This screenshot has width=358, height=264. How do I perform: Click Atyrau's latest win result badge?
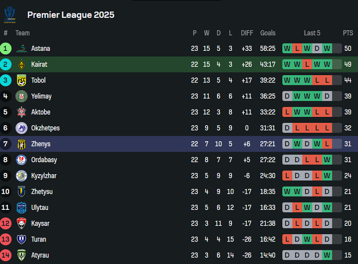327,255
